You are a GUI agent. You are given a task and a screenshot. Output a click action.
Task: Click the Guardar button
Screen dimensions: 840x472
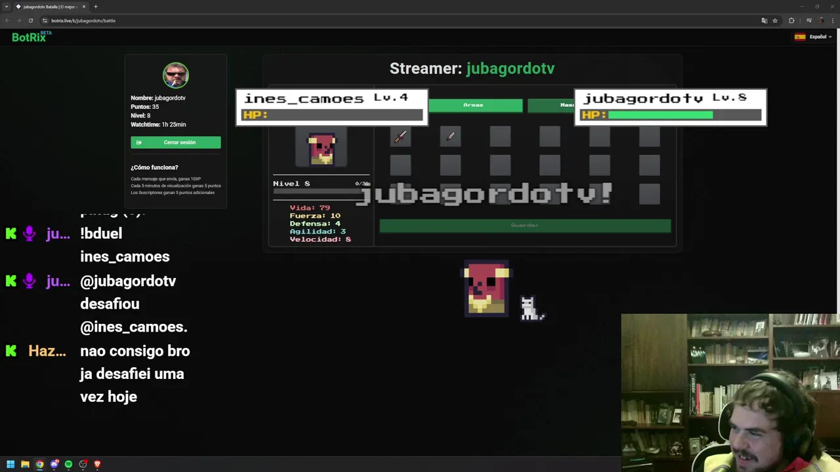tap(525, 226)
